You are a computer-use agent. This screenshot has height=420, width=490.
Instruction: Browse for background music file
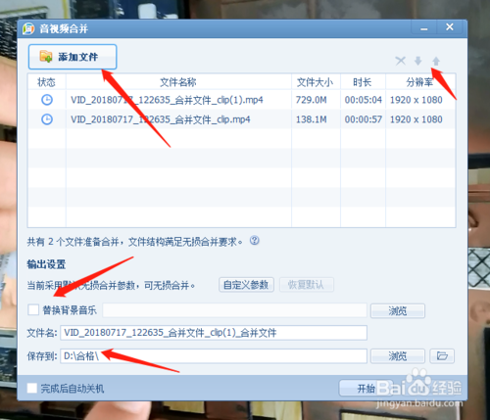point(398,310)
